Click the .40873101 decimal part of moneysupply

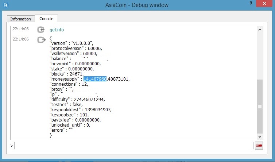[117, 79]
